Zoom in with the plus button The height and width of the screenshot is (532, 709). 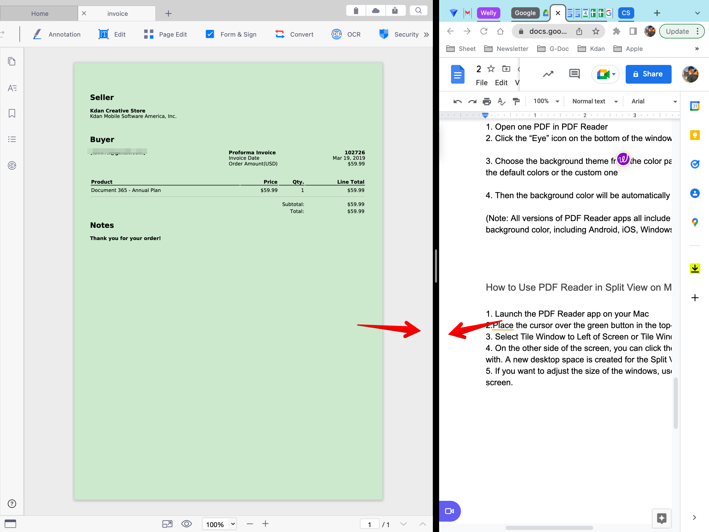tap(265, 524)
